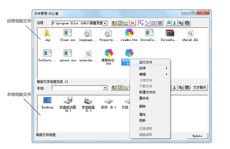
Task: Create new folder in remote toolbar
Action: [126, 23]
